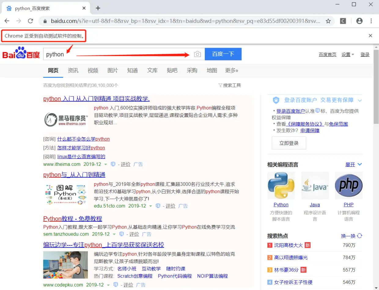This screenshot has height=290, width=379.
Task: Open dropdown arrow after sem.tanzhouedu.com 2019-12
Action: coord(114,234)
